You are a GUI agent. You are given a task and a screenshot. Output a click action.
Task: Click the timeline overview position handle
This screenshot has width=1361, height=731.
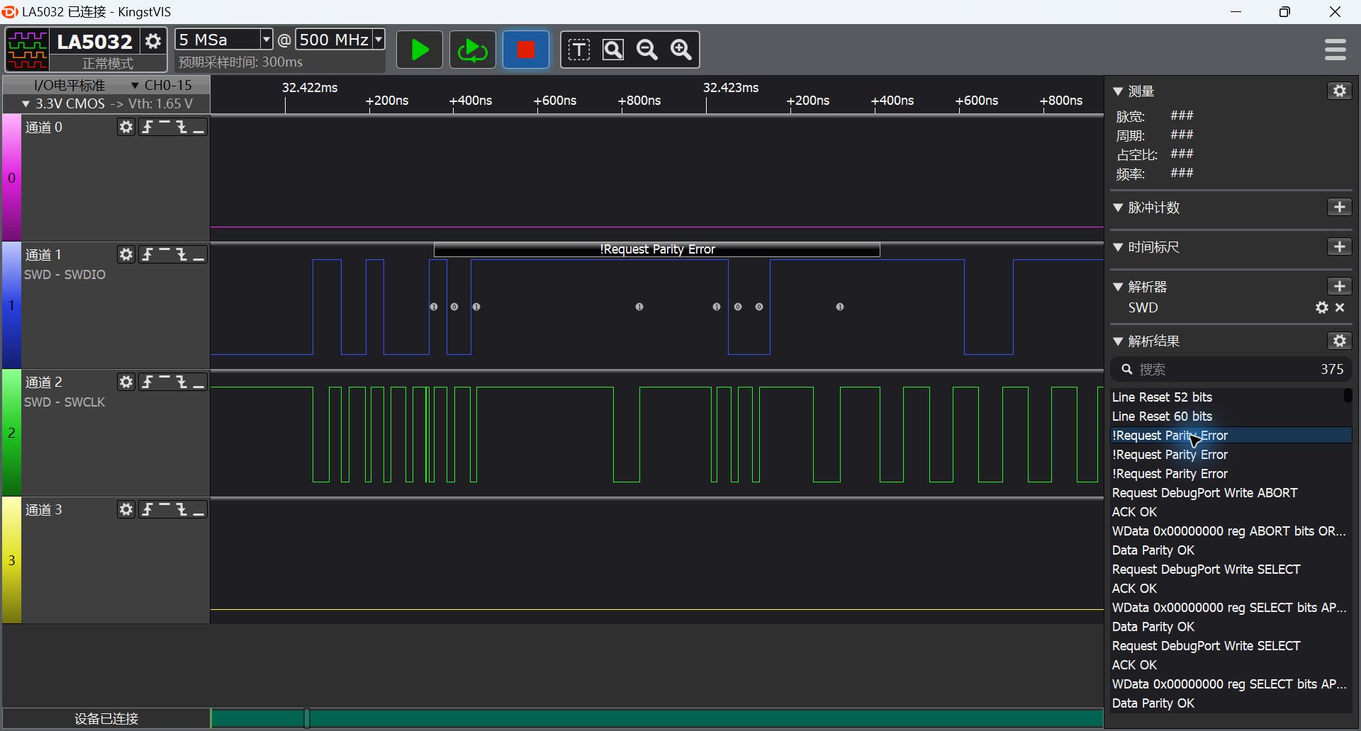[307, 718]
